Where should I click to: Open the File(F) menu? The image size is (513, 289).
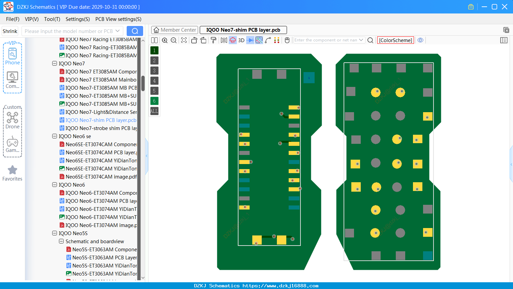[x=13, y=19]
